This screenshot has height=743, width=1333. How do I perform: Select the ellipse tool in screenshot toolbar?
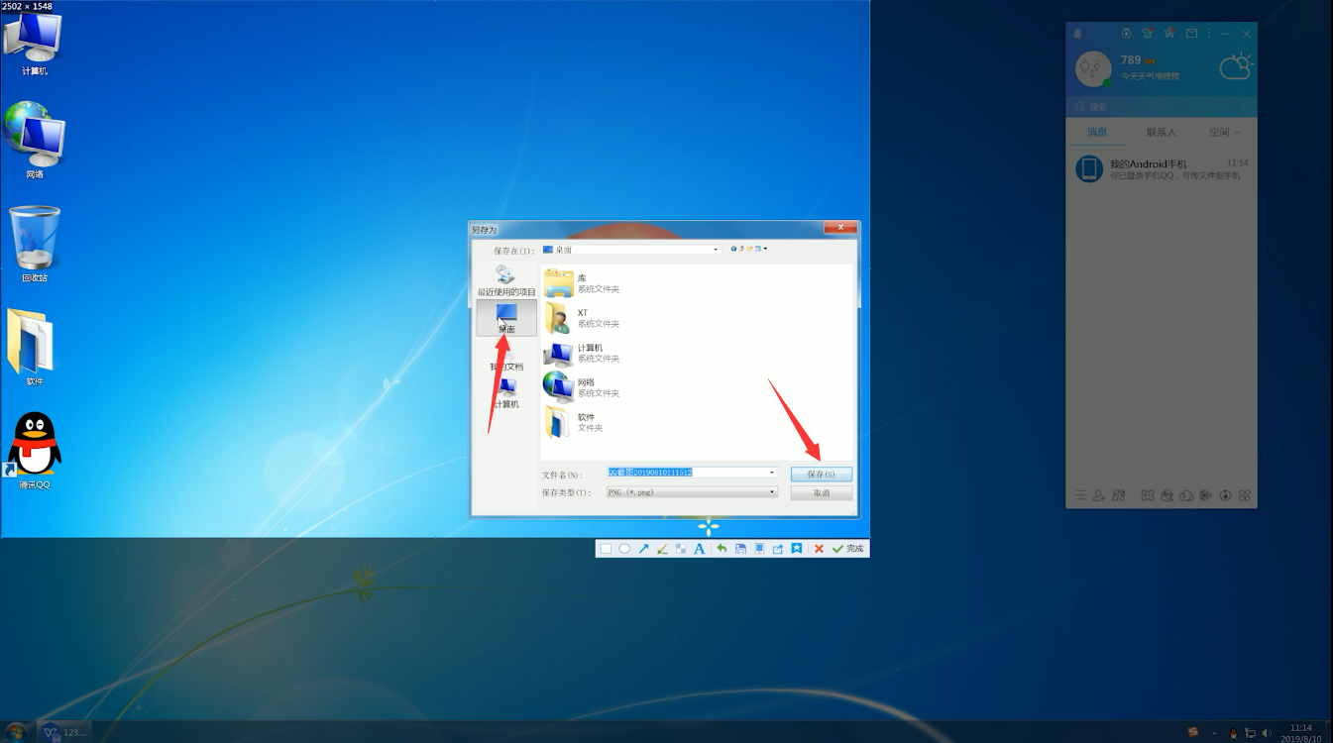tap(624, 549)
